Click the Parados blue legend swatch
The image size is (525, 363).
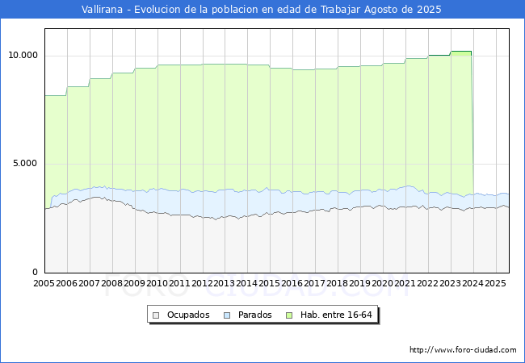pyautogui.click(x=227, y=315)
